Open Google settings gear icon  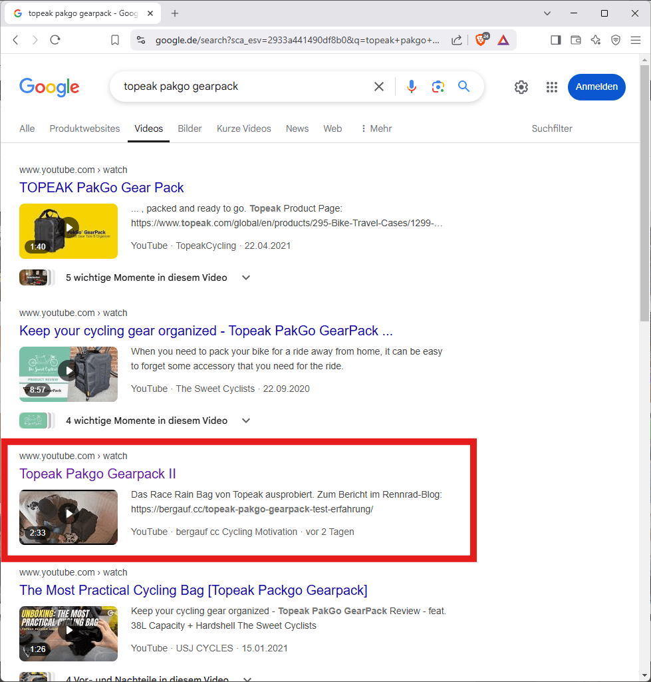521,87
